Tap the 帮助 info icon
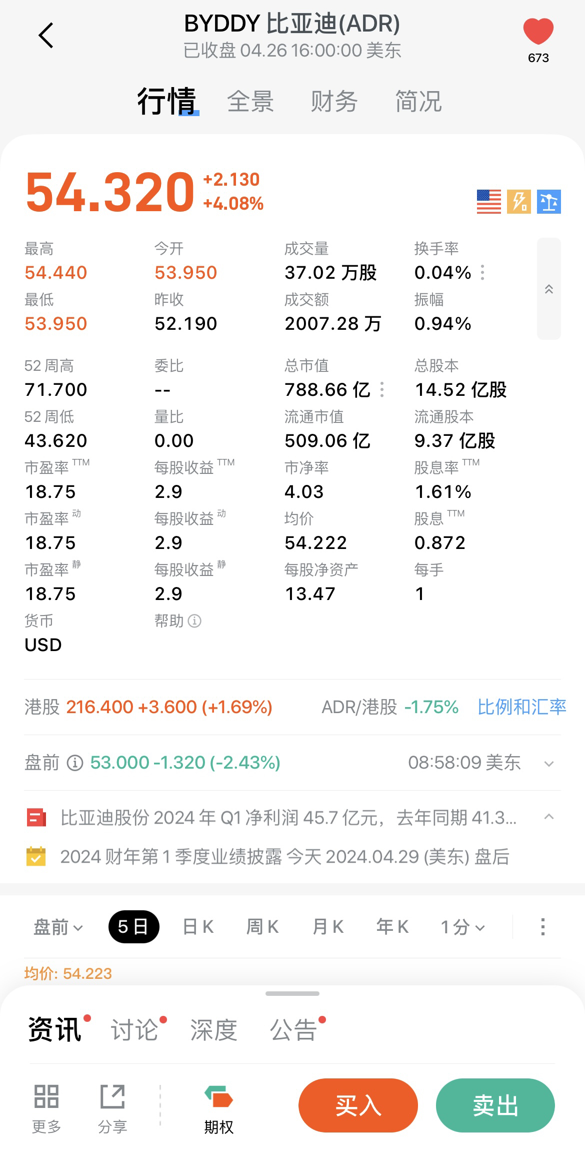The height and width of the screenshot is (1163, 585). click(194, 621)
